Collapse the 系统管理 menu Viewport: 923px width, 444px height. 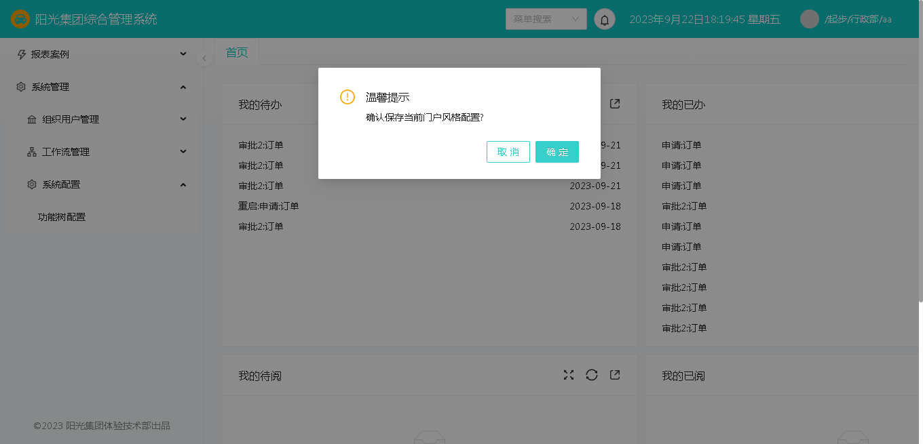click(102, 87)
